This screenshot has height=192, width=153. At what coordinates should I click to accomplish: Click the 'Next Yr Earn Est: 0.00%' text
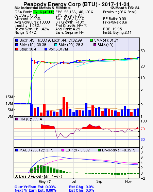(36, 190)
